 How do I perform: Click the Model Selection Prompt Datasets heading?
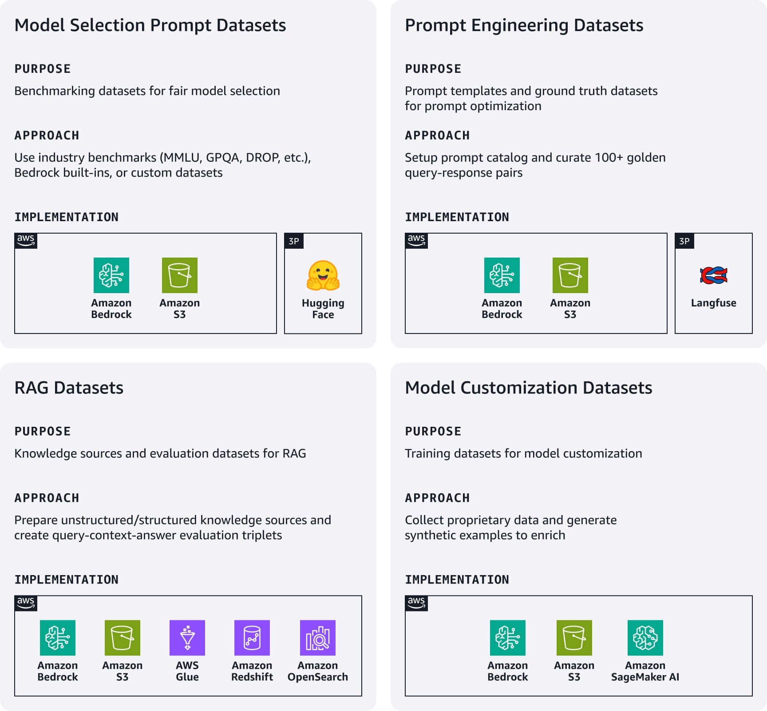tap(150, 25)
